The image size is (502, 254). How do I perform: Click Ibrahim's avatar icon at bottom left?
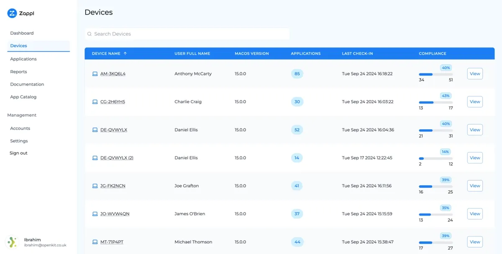point(13,242)
